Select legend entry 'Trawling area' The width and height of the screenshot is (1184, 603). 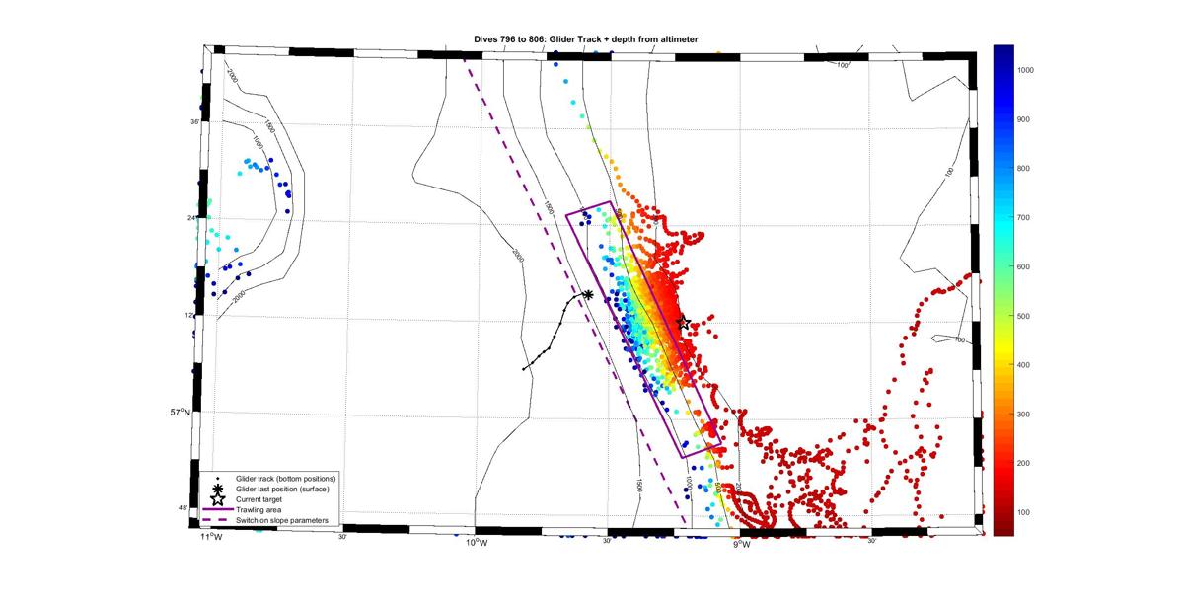(258, 510)
